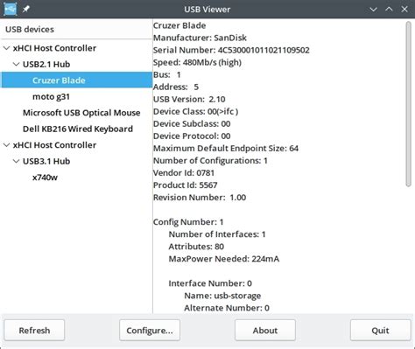
Task: Minimize the USB Viewer window
Action: (x=373, y=10)
